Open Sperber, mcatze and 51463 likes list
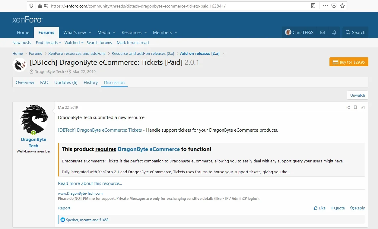 (x=87, y=220)
